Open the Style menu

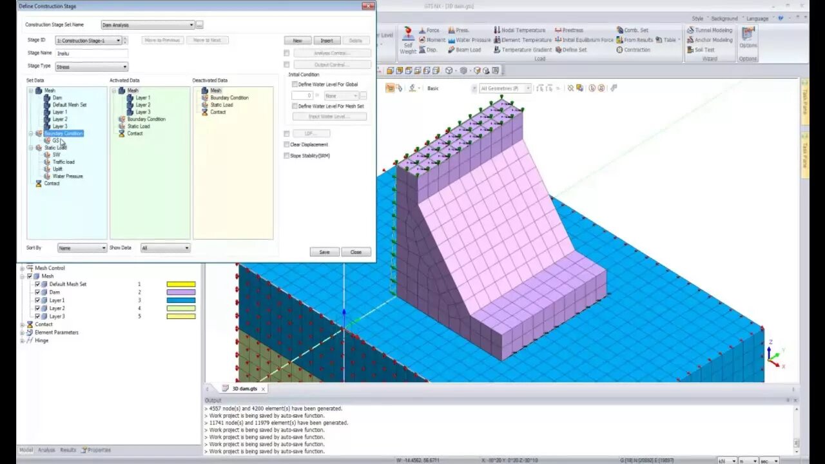click(697, 19)
